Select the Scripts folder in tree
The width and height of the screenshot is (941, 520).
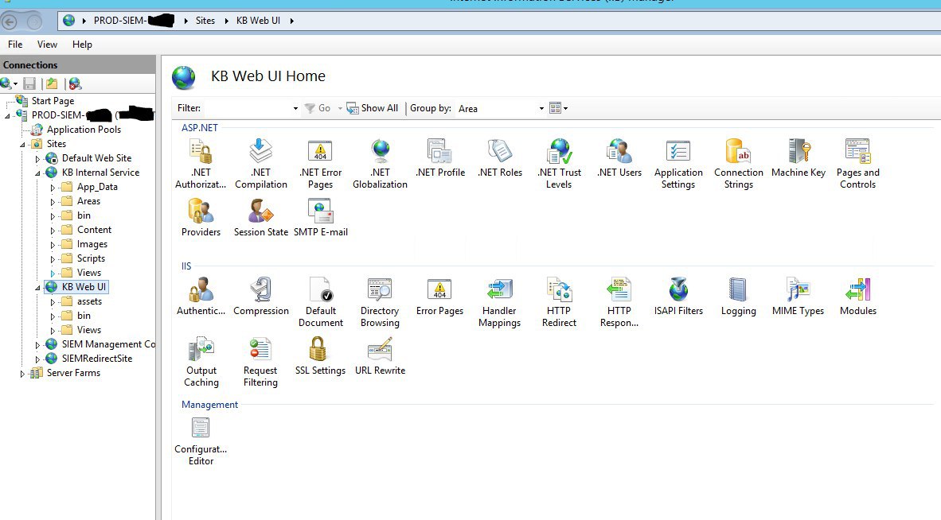[x=92, y=258]
